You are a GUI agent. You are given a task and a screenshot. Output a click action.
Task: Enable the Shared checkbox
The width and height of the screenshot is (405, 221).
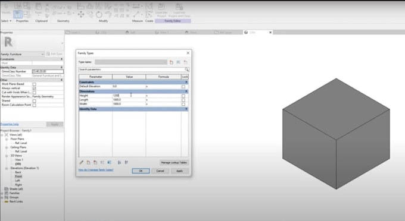[35, 101]
